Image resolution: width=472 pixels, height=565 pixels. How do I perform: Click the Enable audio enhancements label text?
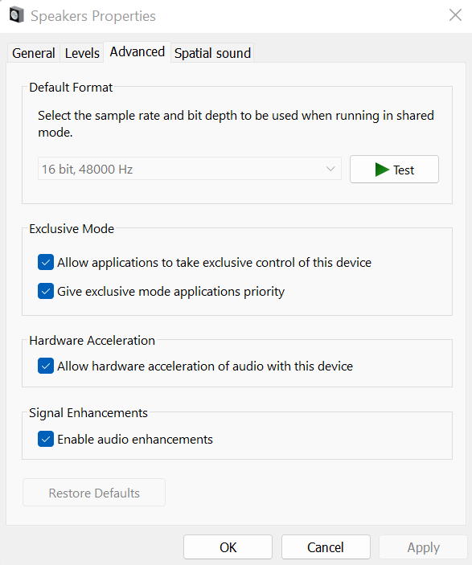(135, 440)
